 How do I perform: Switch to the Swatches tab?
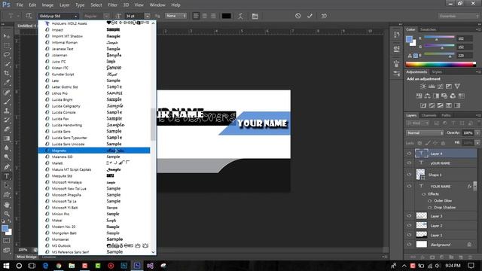pos(428,29)
